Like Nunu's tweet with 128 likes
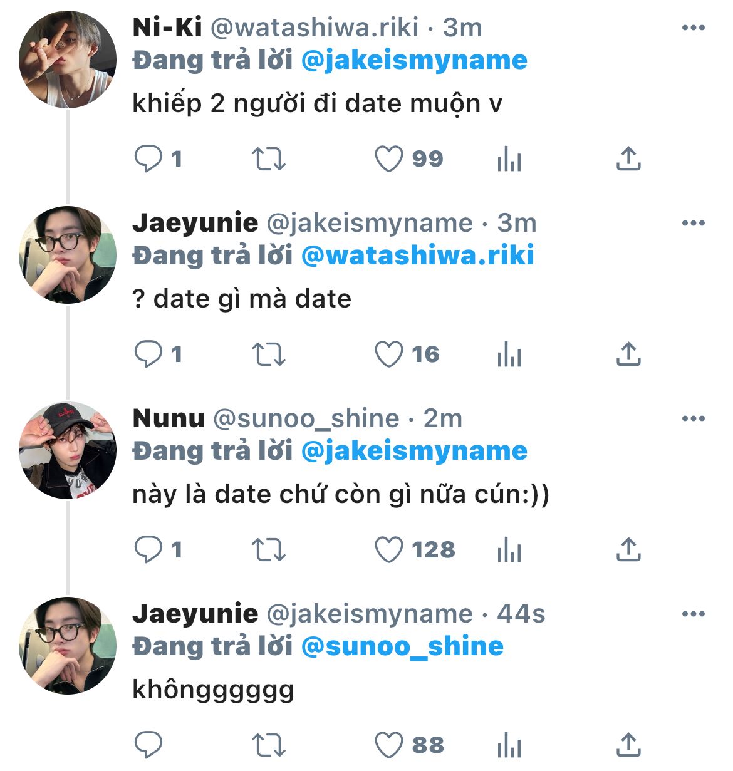This screenshot has height=771, width=733. (388, 550)
